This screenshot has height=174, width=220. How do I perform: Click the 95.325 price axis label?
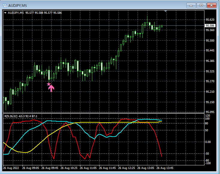click(x=210, y=71)
